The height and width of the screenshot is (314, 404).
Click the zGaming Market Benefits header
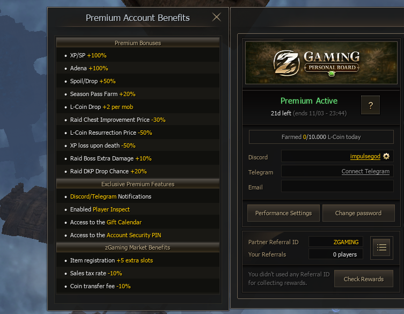(x=138, y=247)
